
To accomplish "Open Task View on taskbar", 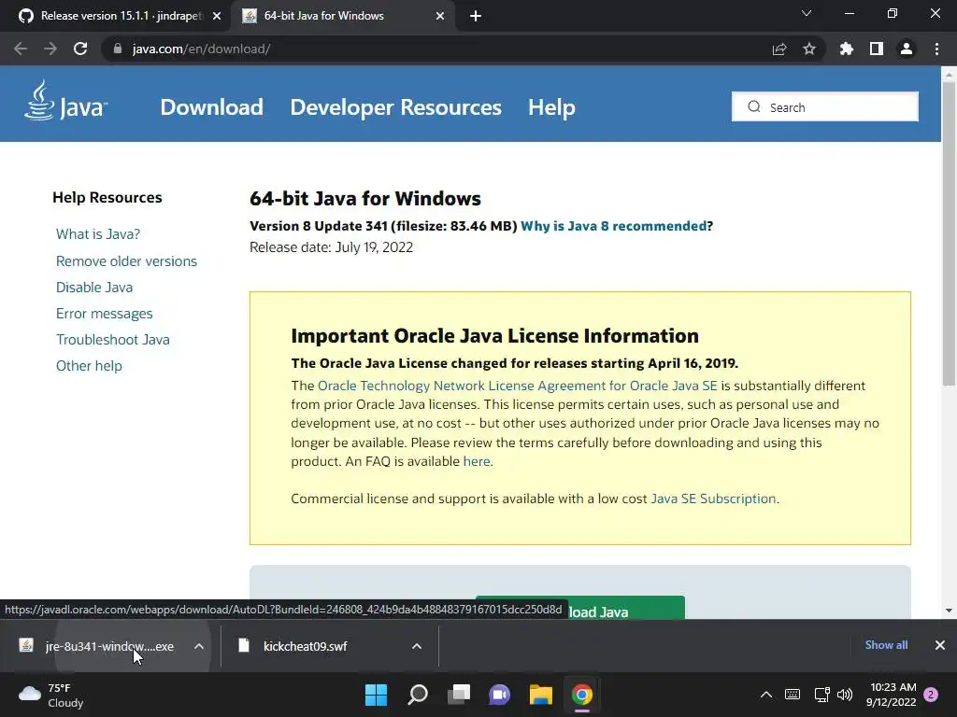I will coord(458,695).
